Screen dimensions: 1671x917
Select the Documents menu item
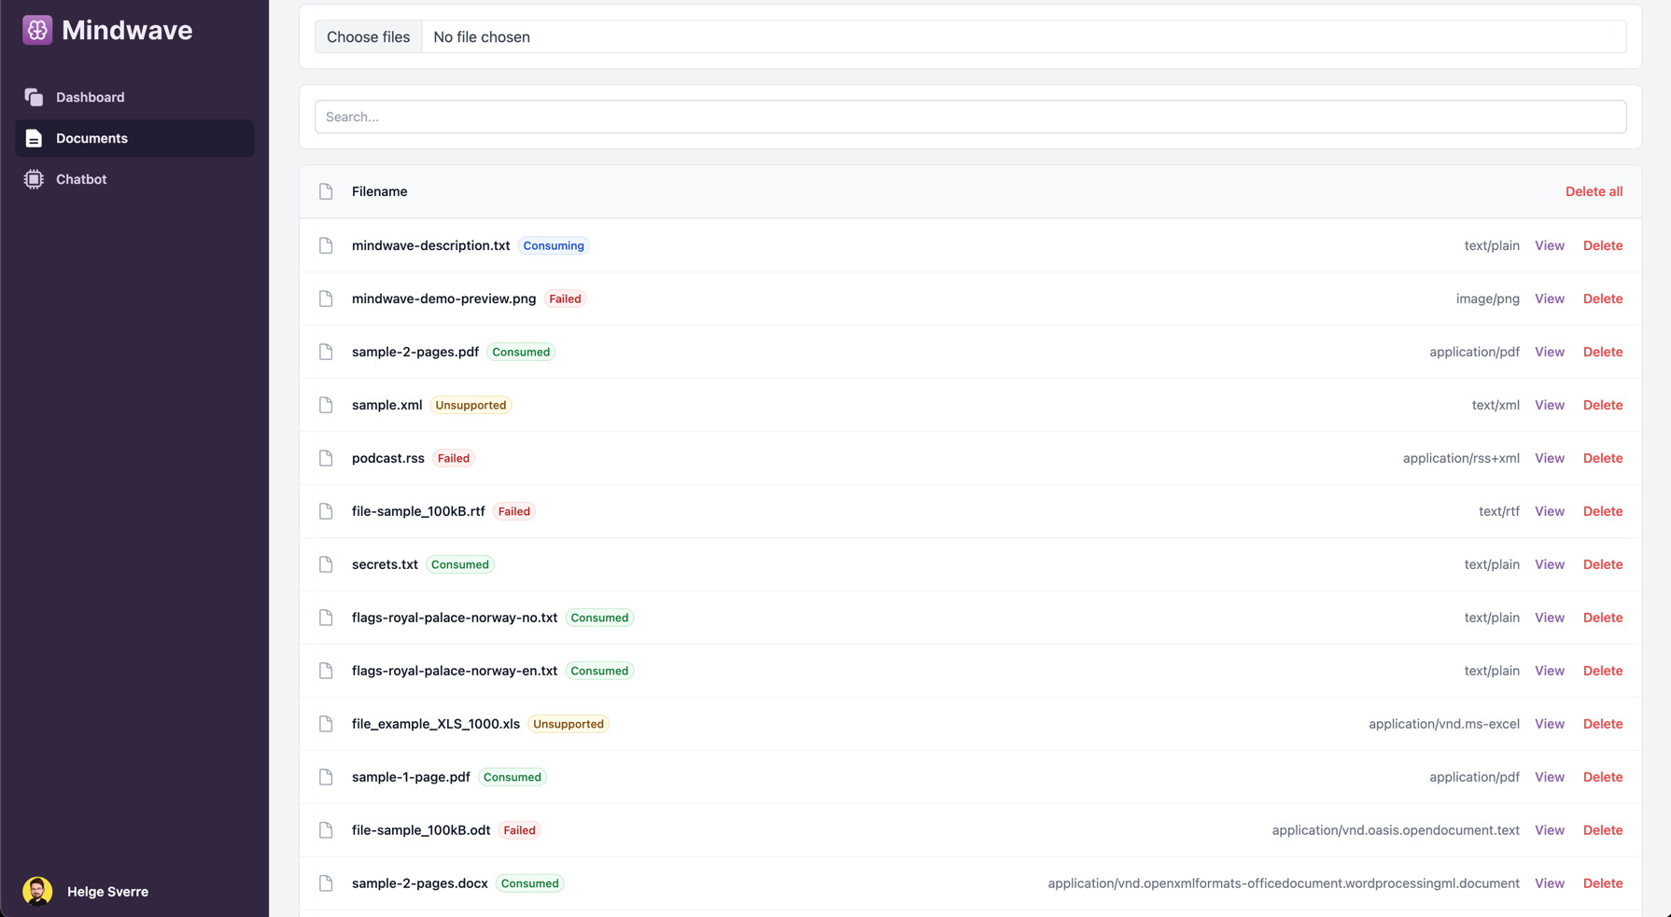134,138
